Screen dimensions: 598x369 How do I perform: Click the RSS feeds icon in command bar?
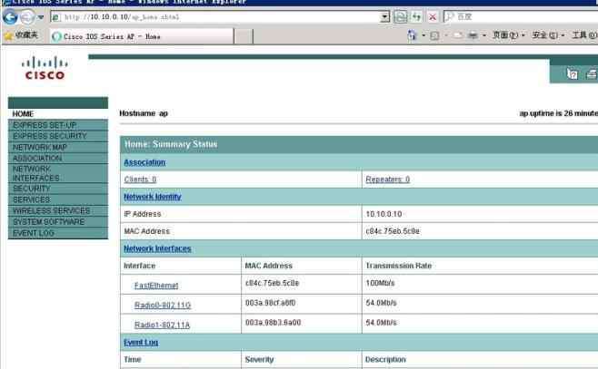point(434,35)
